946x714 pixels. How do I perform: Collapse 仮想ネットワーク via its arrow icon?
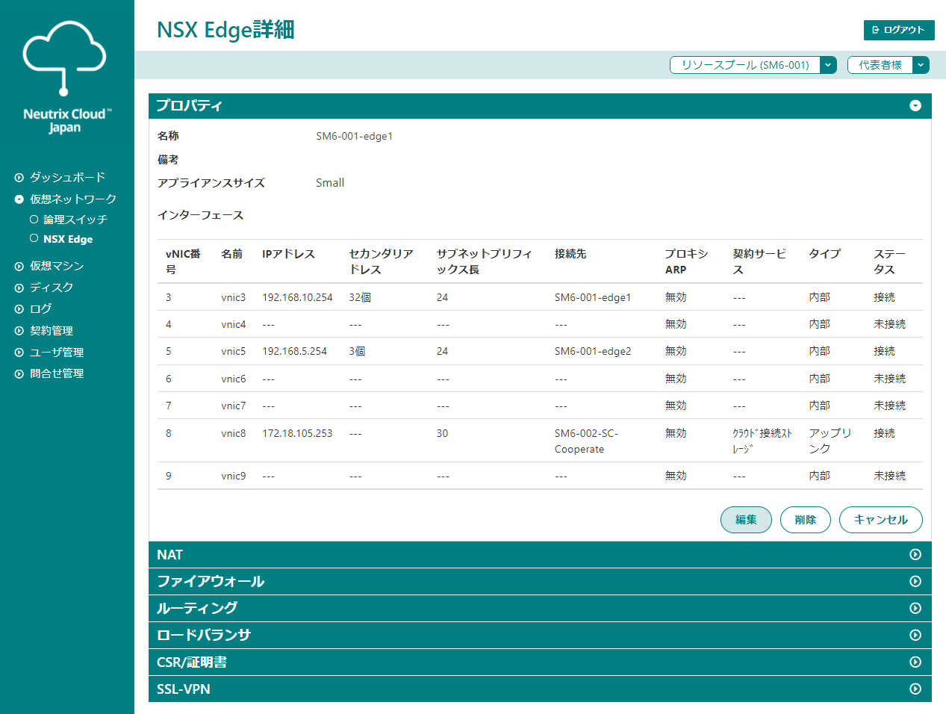click(19, 199)
